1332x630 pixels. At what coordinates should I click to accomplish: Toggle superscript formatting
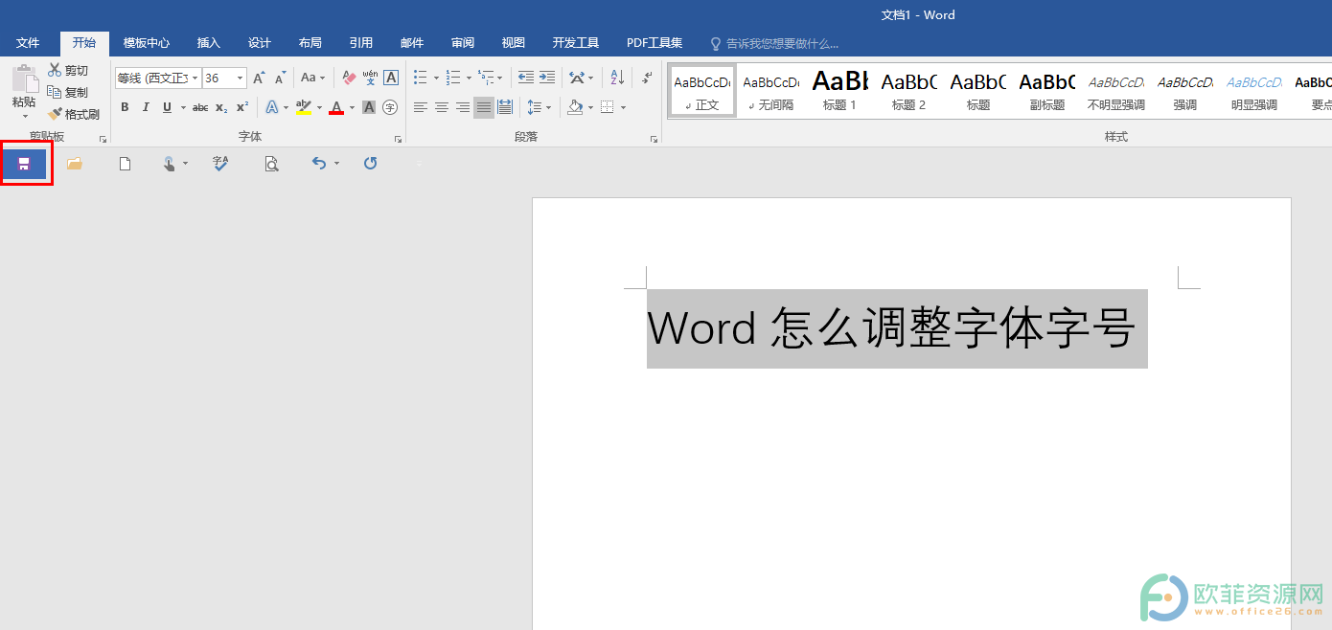coord(242,107)
